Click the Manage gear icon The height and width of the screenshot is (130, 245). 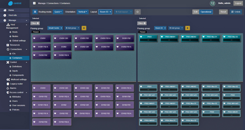pos(5,20)
